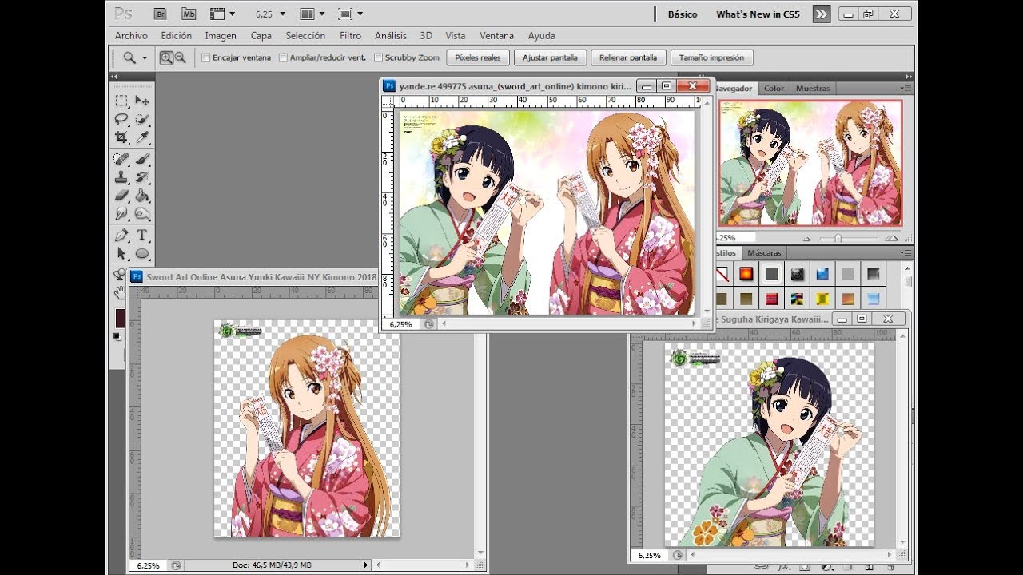Select the Rectangular Marquee tool
Viewport: 1023px width, 575px height.
click(x=121, y=101)
